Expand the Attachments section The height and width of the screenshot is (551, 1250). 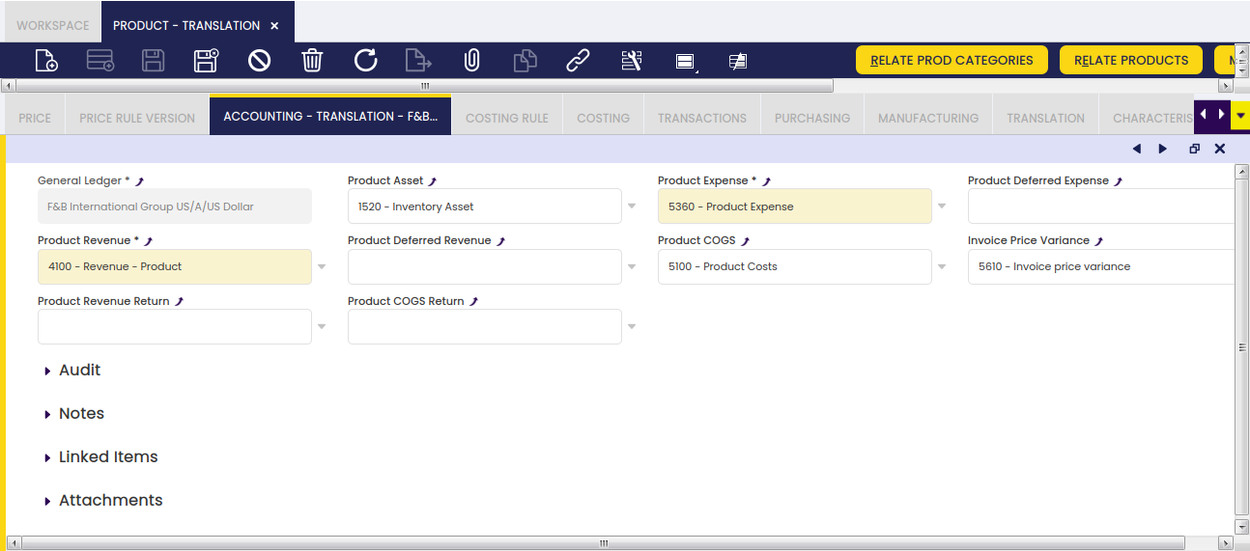point(103,501)
